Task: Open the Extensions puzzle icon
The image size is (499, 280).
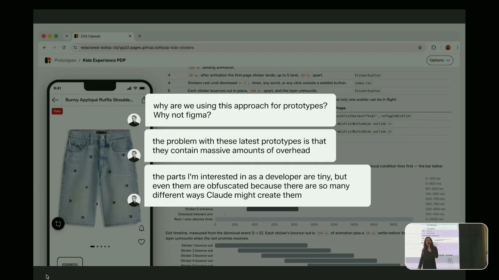Action: pos(434,48)
